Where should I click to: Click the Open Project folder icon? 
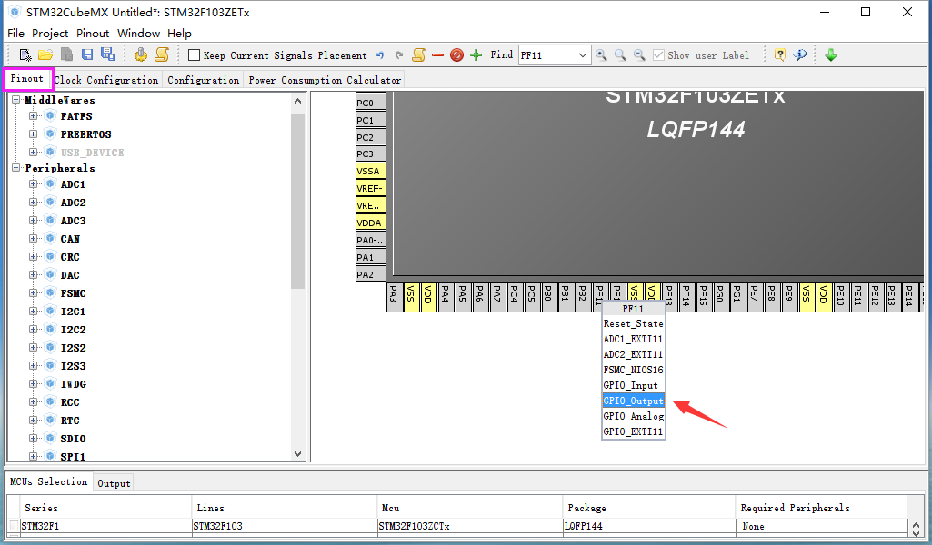(45, 55)
